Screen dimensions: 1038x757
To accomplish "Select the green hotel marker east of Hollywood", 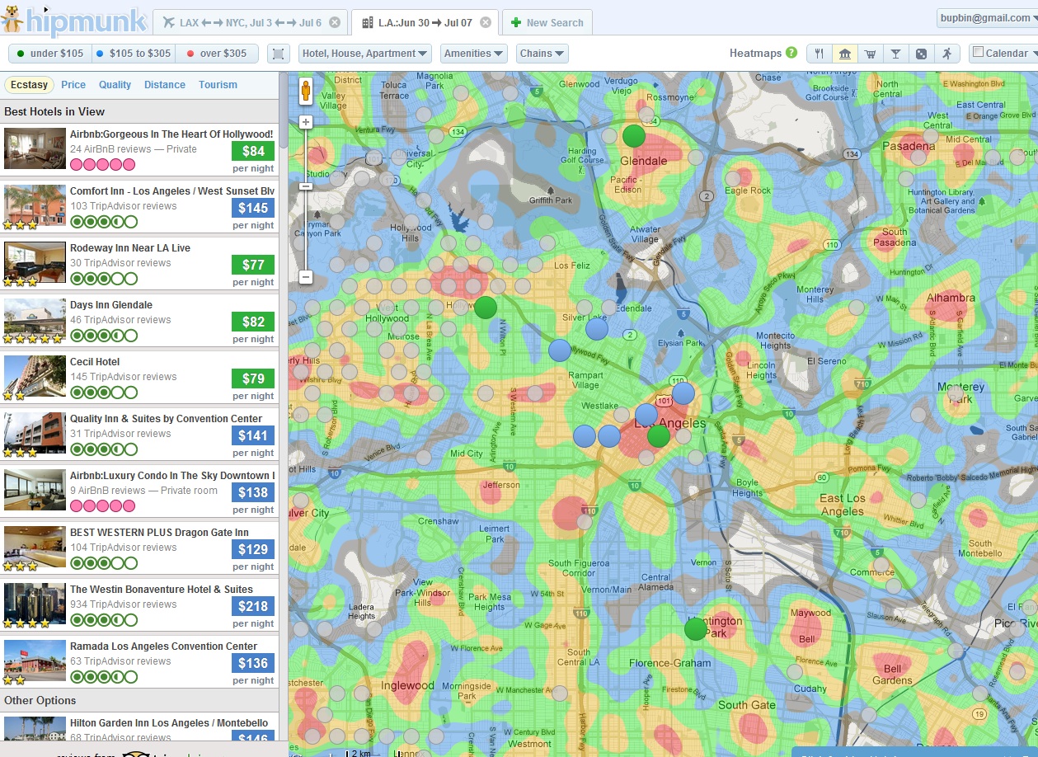I will (486, 308).
